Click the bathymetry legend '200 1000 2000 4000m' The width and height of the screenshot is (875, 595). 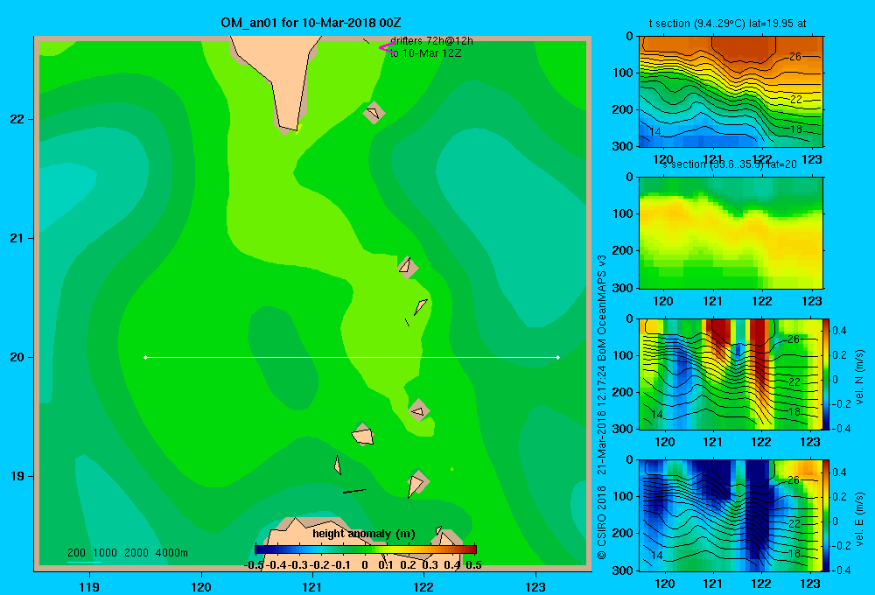click(128, 553)
